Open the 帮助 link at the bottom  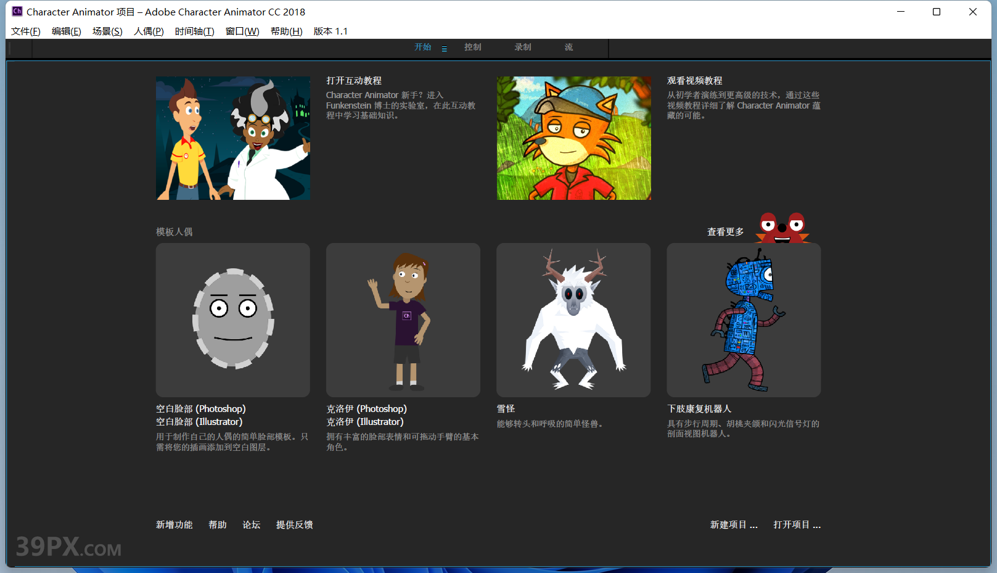(x=218, y=525)
